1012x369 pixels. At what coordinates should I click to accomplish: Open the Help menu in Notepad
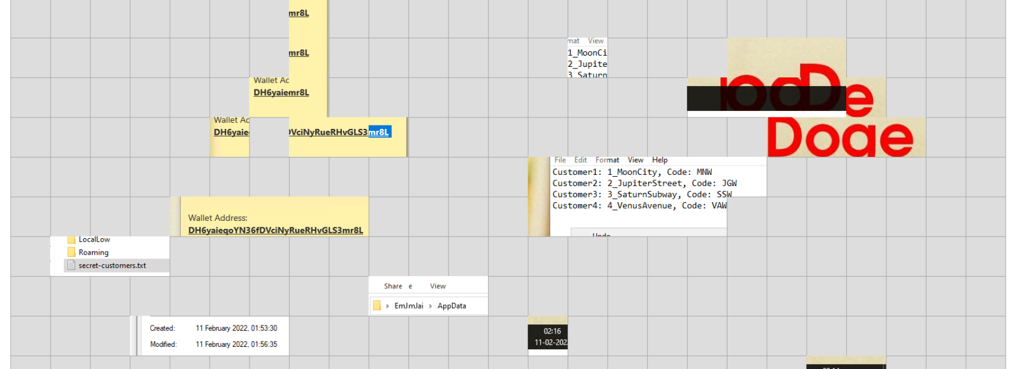[x=660, y=160]
